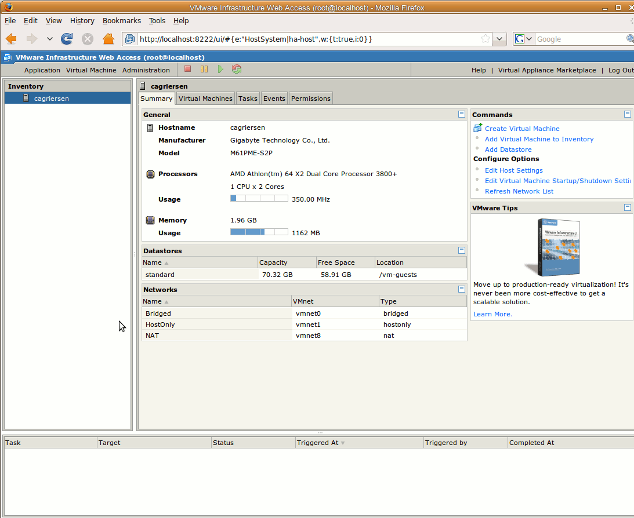This screenshot has width=634, height=518.
Task: Select the standard datastore row
Action: [x=304, y=275]
